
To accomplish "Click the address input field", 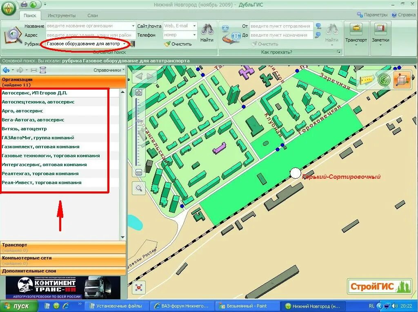I will [x=91, y=35].
